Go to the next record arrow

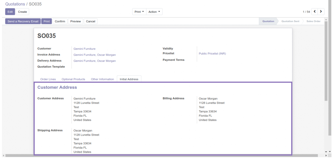[321, 12]
